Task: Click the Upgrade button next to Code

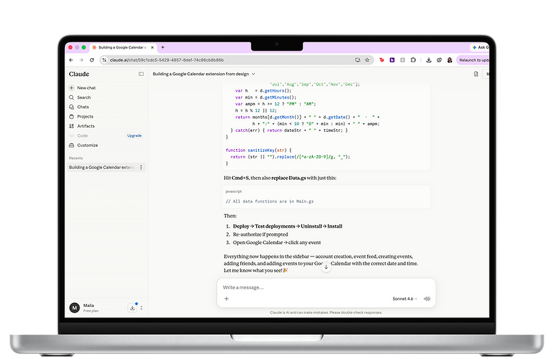Action: pyautogui.click(x=134, y=136)
